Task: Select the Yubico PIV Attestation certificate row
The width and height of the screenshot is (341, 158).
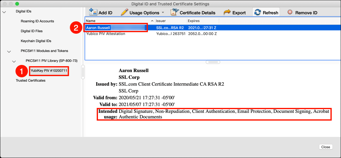Action: [x=106, y=34]
